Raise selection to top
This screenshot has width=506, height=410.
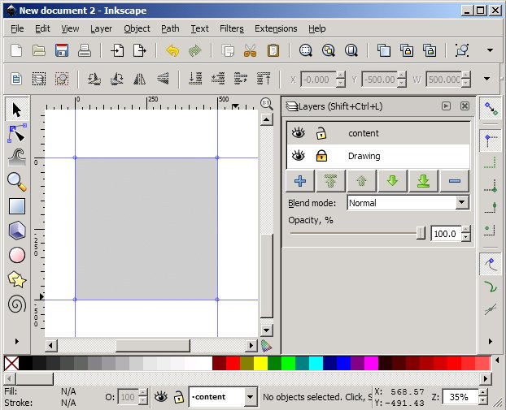pyautogui.click(x=264, y=79)
